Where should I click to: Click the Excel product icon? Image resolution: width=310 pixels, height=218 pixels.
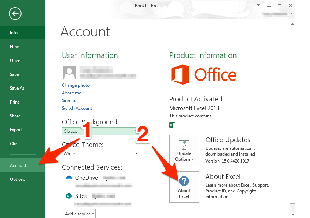(x=172, y=125)
